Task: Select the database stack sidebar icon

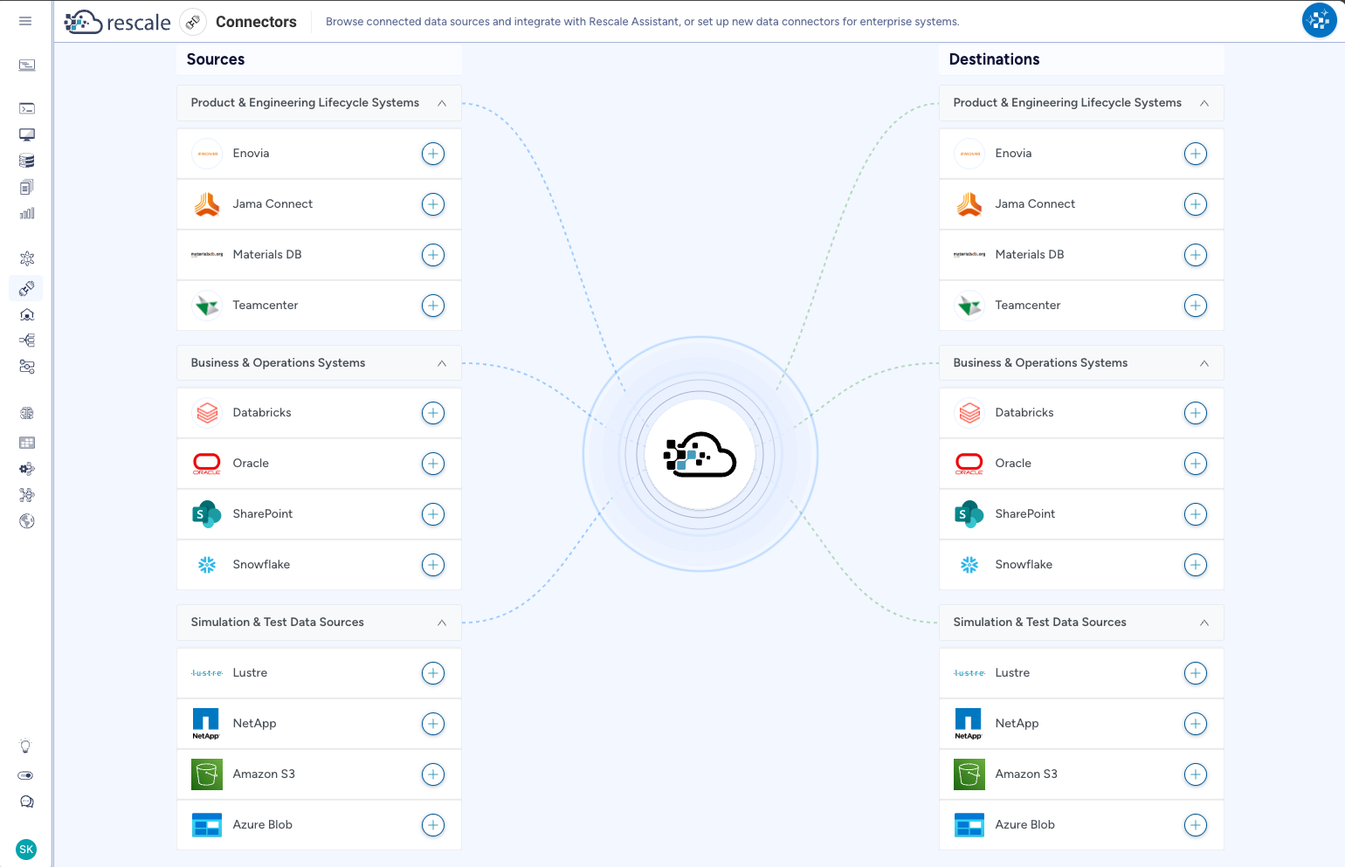Action: [27, 161]
